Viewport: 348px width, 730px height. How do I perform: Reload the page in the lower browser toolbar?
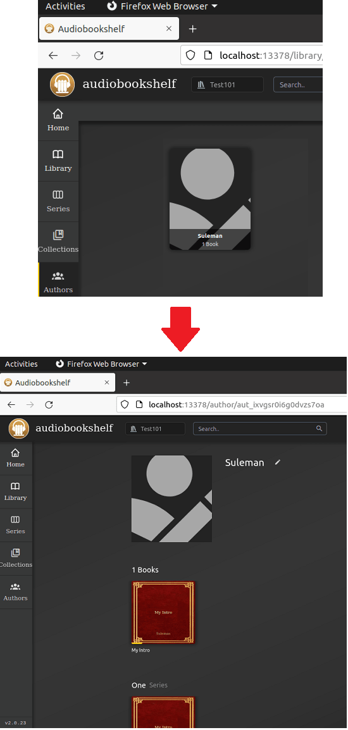tap(49, 405)
